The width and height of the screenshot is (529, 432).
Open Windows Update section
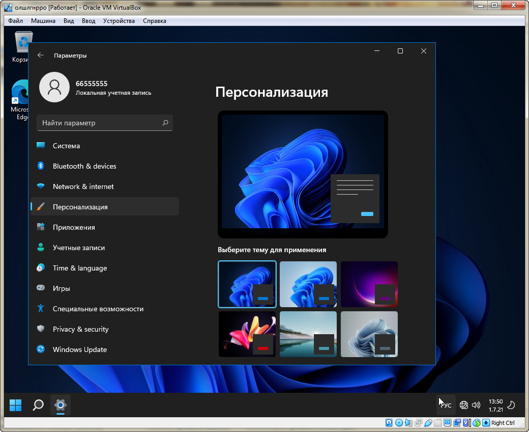pos(80,349)
